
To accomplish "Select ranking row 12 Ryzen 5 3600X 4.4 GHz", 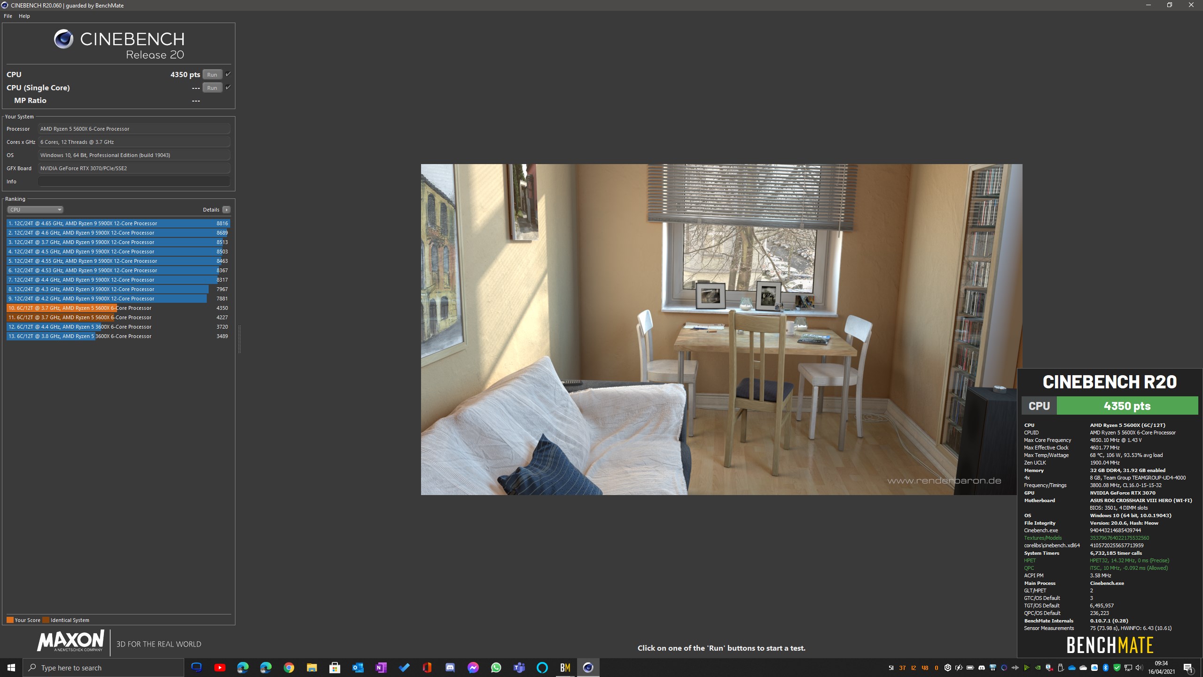I will pyautogui.click(x=118, y=327).
